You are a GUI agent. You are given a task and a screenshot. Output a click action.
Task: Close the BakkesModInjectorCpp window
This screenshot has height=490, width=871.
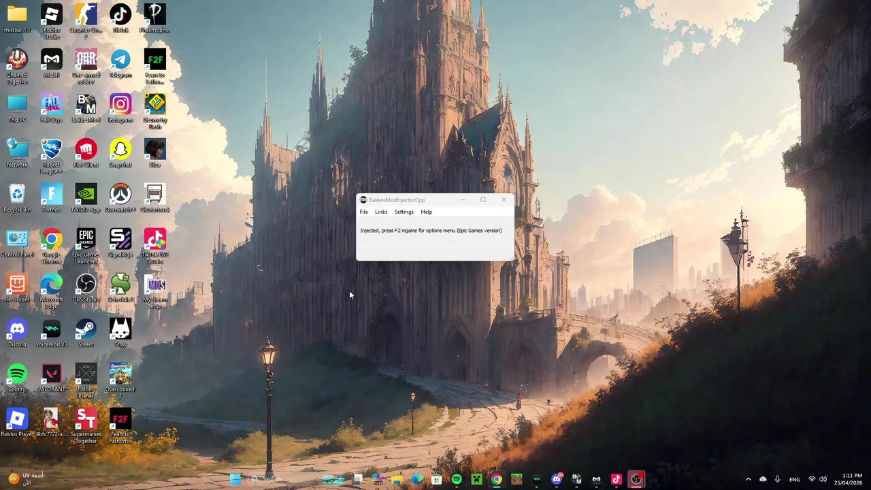(504, 199)
